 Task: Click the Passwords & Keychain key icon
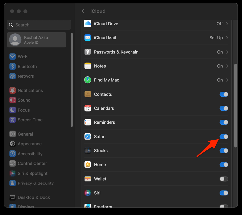[88, 52]
